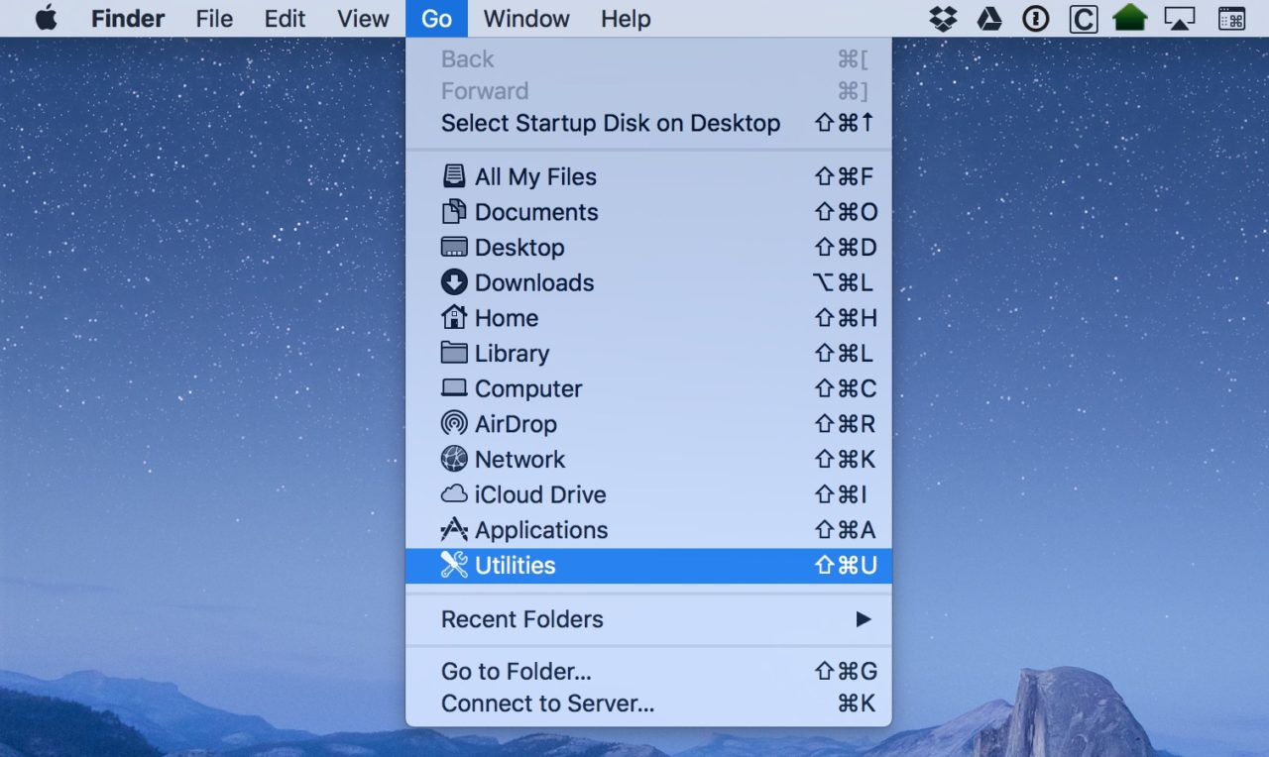Select Computer from the Go menu

648,388
